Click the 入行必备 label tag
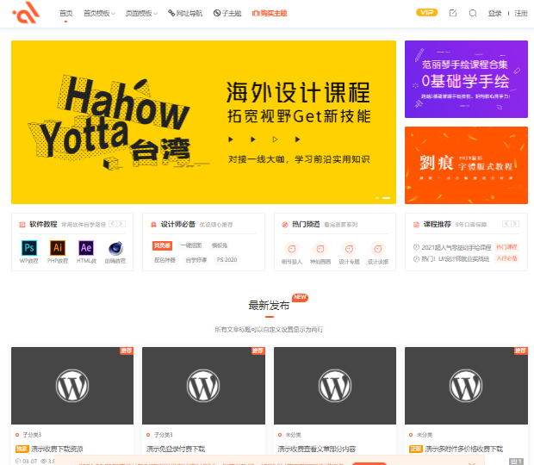534x465 pixels. click(506, 258)
